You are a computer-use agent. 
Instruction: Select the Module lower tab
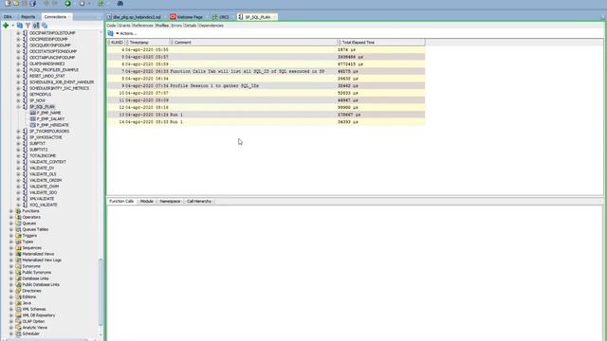click(x=147, y=202)
